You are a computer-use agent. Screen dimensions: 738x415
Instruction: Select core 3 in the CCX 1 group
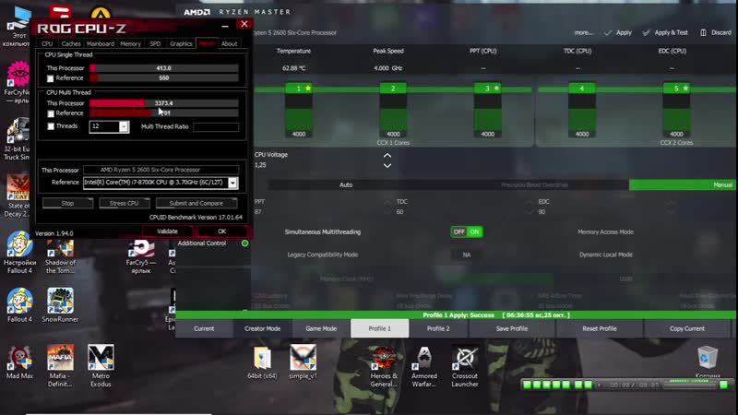(488, 88)
